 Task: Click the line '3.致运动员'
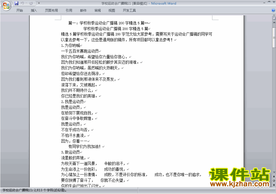click(x=70, y=152)
